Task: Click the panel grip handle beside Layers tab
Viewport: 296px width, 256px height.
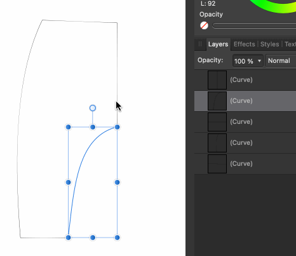Action: tap(200, 44)
